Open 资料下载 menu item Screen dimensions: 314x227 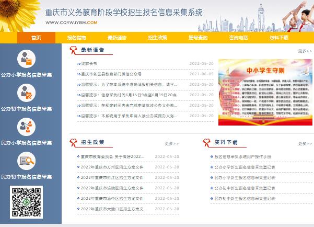coord(279,38)
